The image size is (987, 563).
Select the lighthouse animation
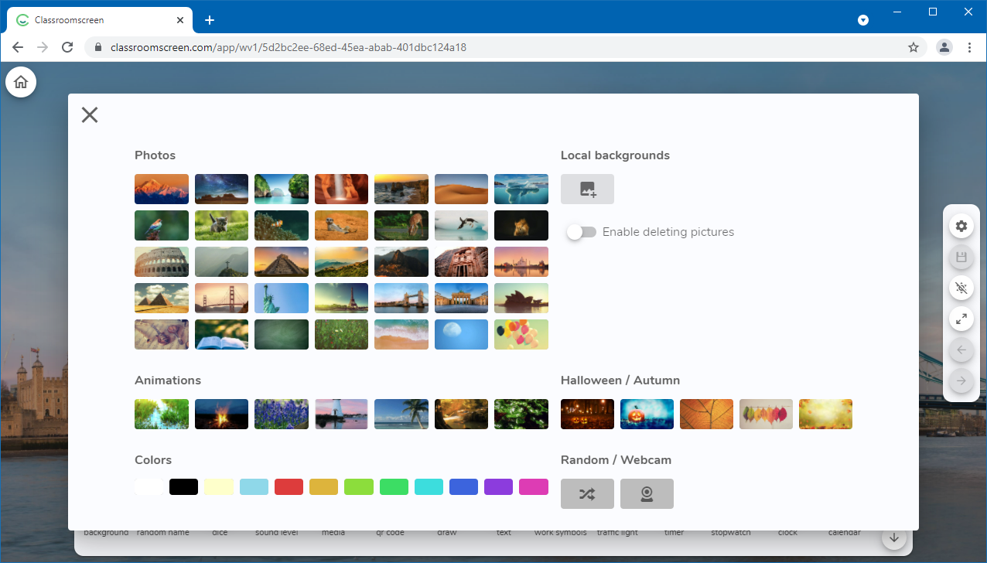pos(341,415)
